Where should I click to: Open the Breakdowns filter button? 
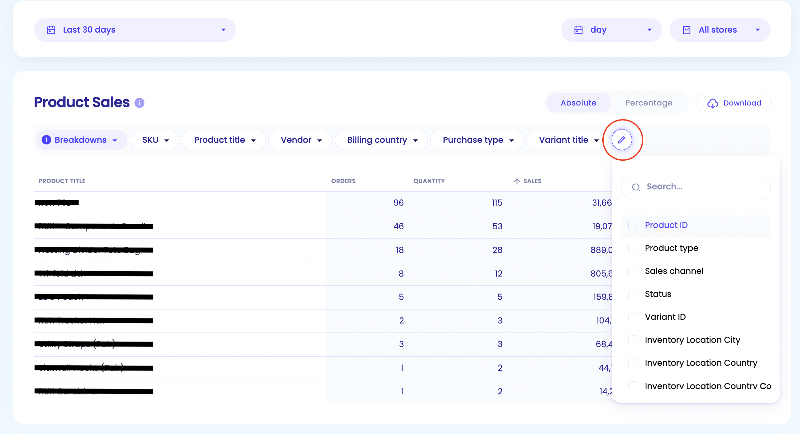tap(81, 140)
